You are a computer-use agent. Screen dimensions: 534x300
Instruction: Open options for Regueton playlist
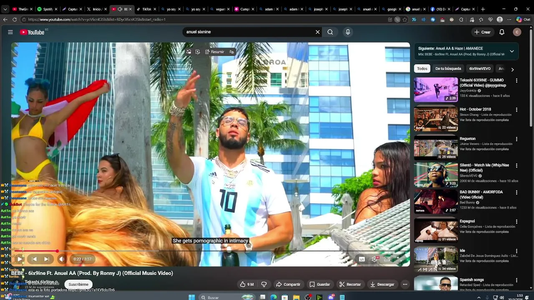[x=516, y=139]
